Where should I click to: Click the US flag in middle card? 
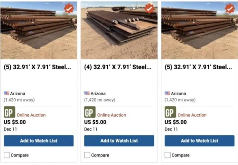tap(87, 93)
